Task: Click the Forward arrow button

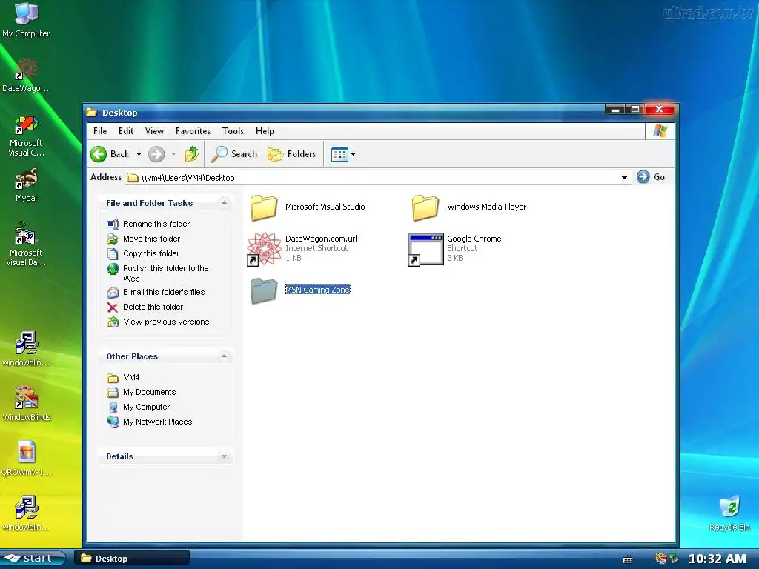Action: pos(156,154)
